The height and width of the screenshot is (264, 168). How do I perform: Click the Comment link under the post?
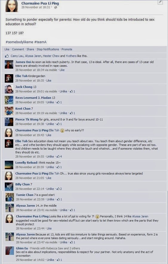18,49
